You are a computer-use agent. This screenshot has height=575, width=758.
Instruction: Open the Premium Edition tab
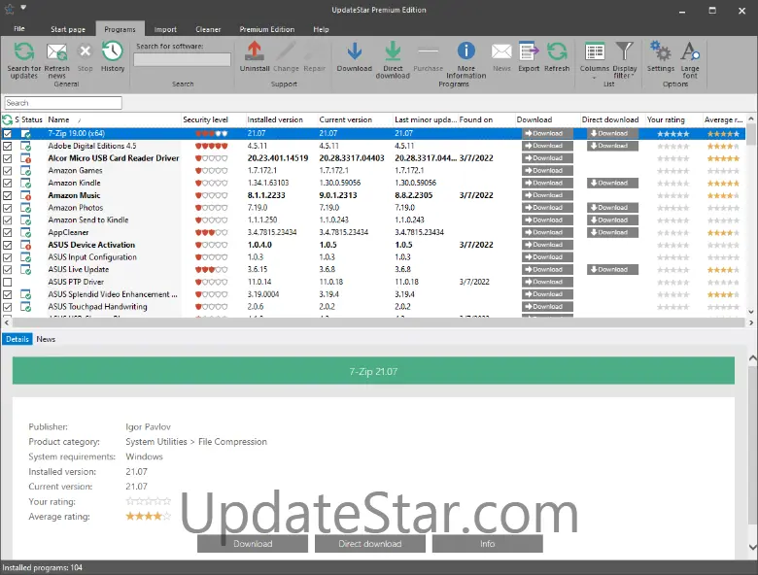(267, 29)
